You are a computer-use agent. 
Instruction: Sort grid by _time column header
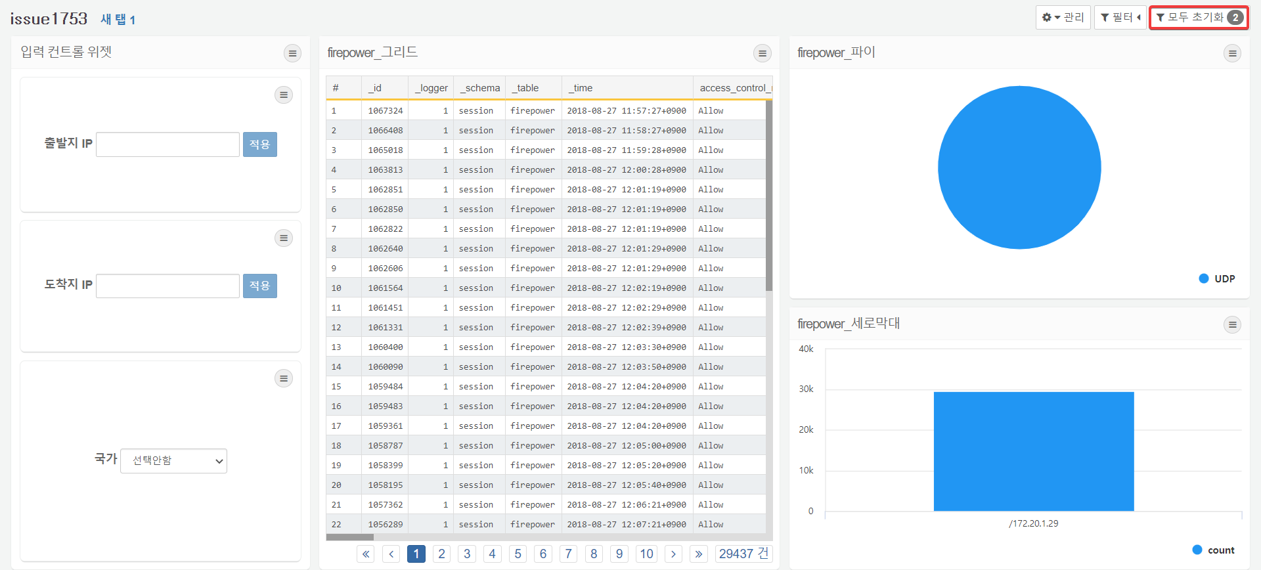click(x=627, y=88)
